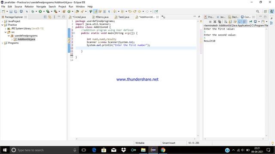Show hidden editor tabs list chevron
This screenshot has height=154, width=275.
(163, 17)
